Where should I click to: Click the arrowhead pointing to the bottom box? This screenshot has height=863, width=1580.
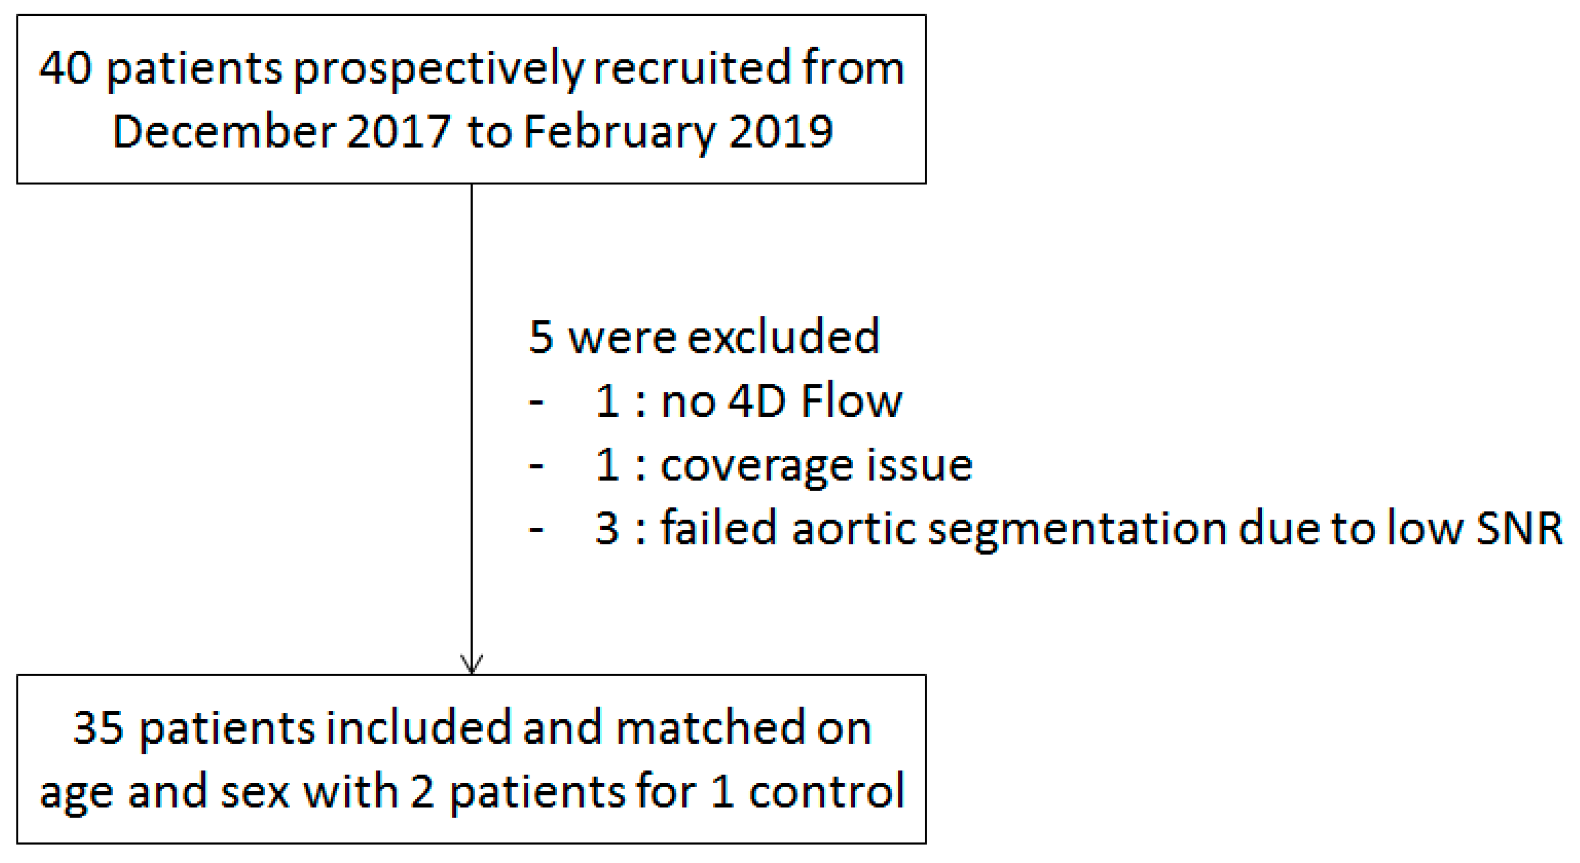[x=472, y=664]
